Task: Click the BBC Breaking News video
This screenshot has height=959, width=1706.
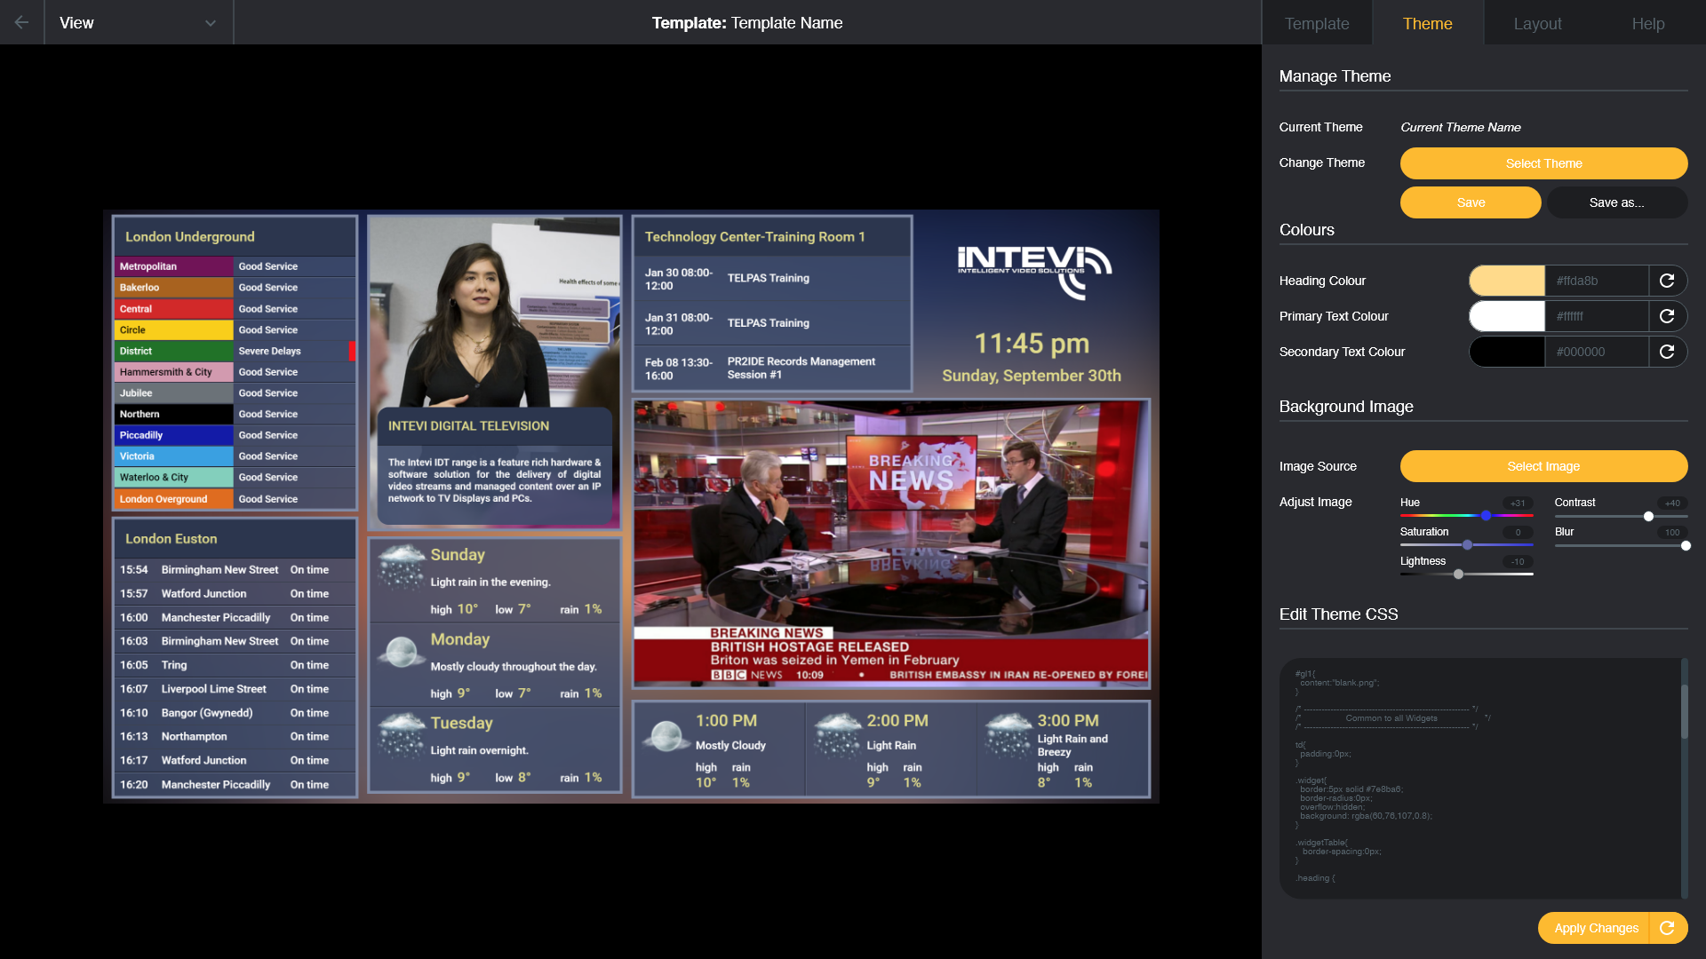Action: (x=891, y=543)
